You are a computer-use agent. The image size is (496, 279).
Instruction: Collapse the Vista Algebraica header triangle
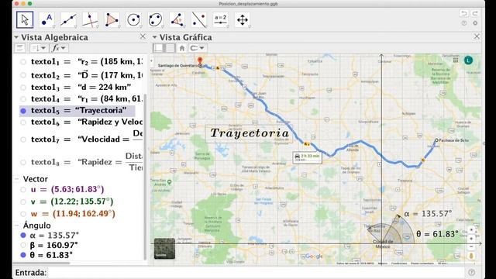[16, 37]
